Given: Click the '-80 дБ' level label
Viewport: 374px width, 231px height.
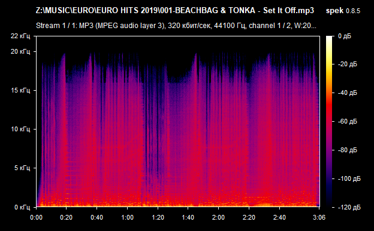Looking at the screenshot, I should tap(347, 150).
